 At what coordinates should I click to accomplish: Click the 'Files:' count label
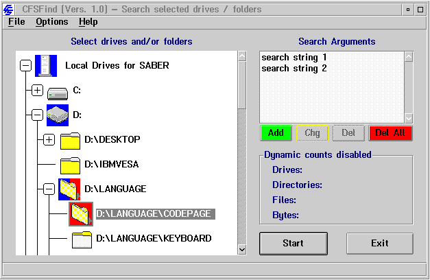coord(284,200)
